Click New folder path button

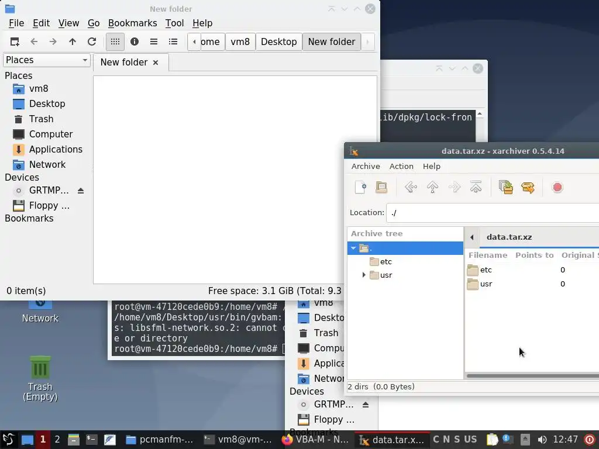[332, 42]
